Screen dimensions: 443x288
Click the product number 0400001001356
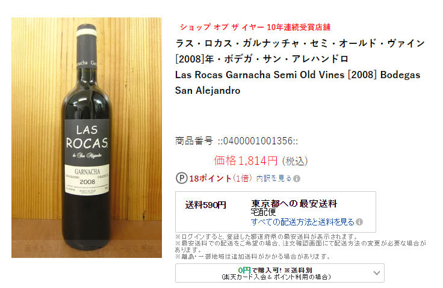click(258, 141)
